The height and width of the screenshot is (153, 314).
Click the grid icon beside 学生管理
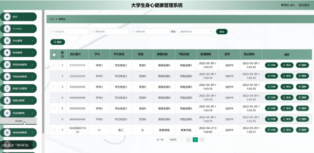click(x=7, y=41)
